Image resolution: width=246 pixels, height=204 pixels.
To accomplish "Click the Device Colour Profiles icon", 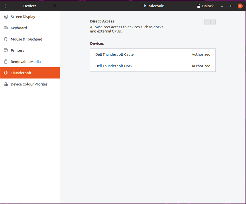I will pos(6,84).
